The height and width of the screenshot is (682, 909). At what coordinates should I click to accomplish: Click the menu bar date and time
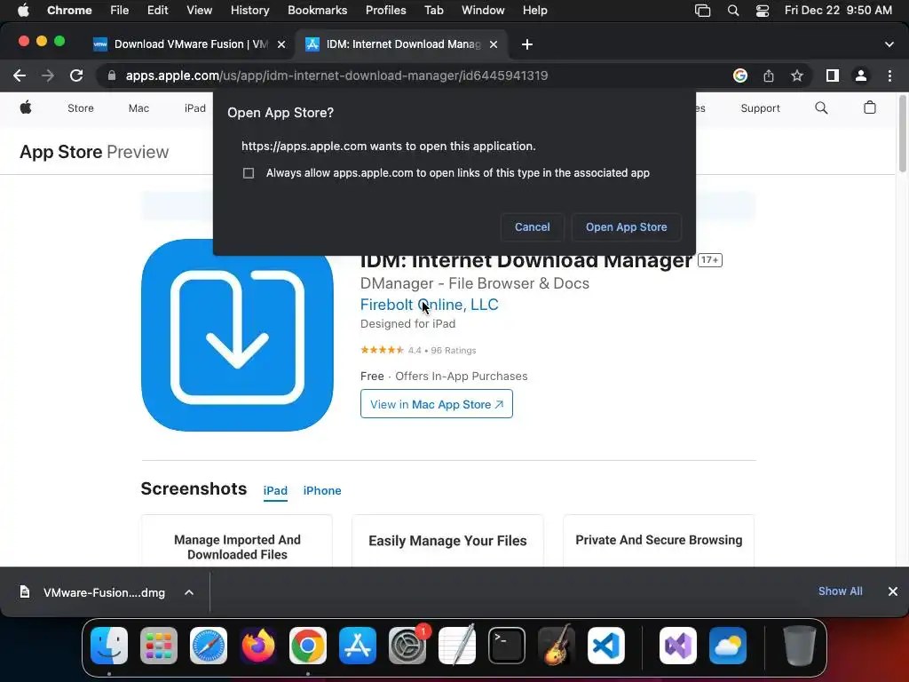[x=838, y=11]
